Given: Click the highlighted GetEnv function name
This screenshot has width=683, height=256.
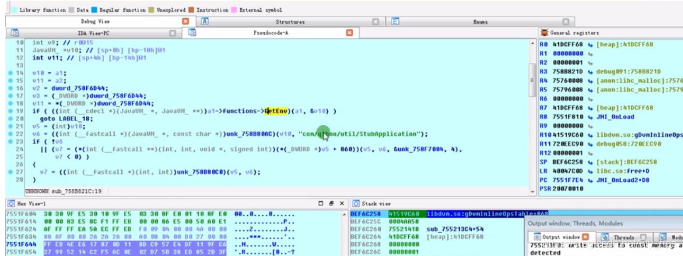Looking at the screenshot, I should (276, 111).
